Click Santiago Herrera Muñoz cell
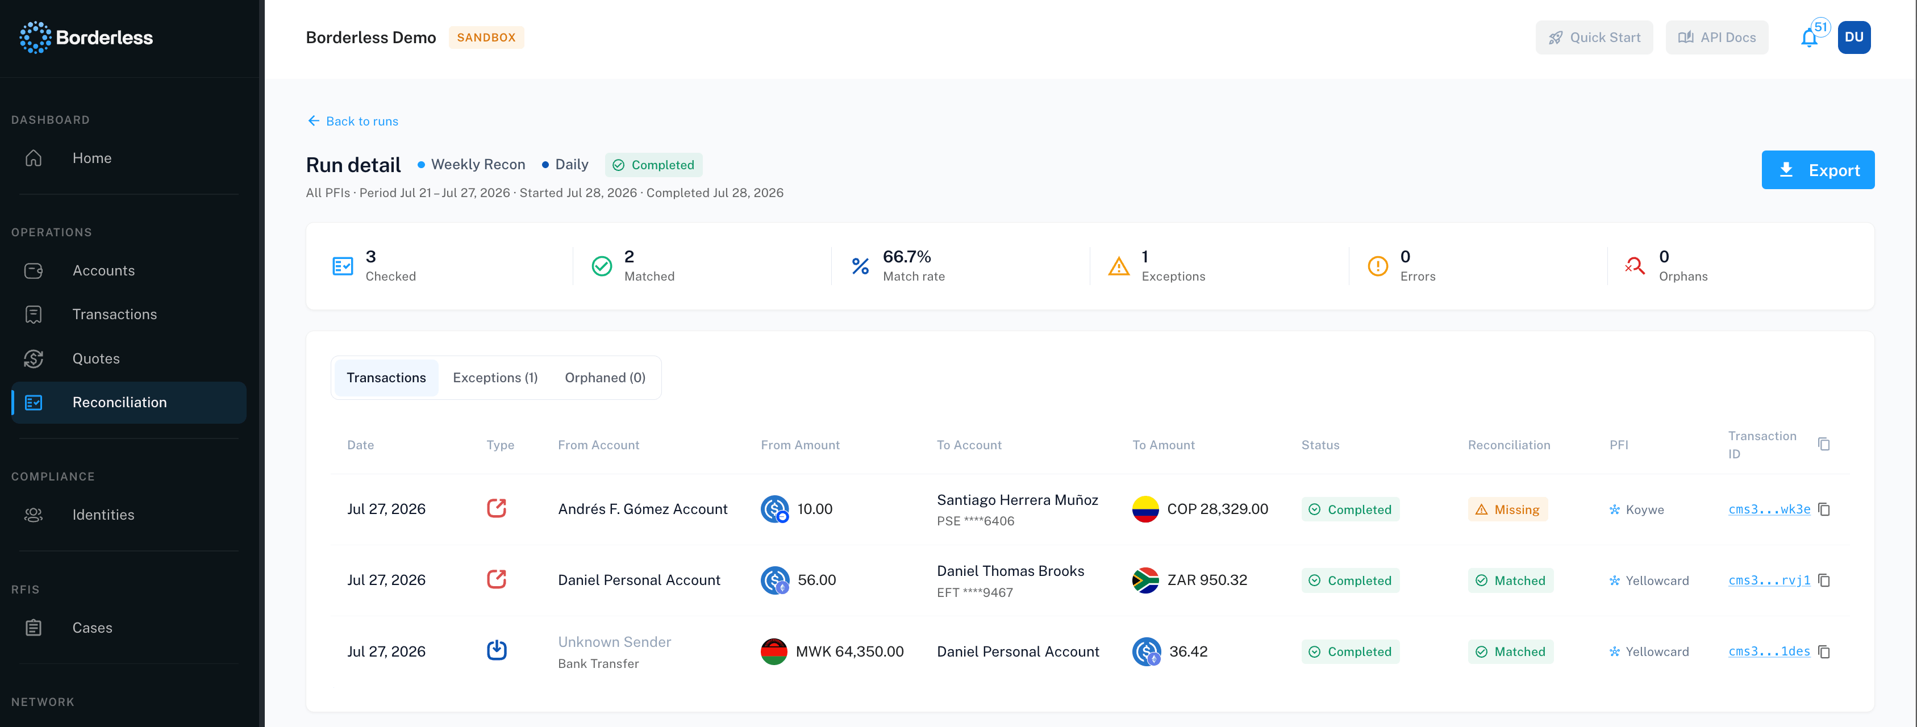The image size is (1917, 727). 1017,509
